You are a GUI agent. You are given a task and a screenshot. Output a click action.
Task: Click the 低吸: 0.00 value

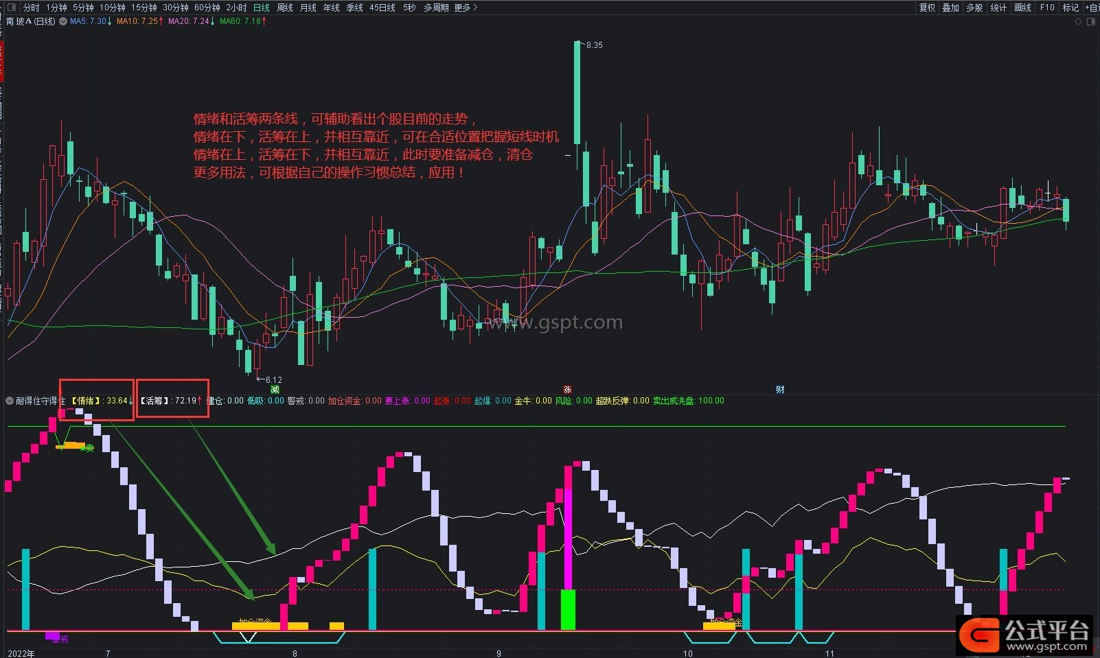pyautogui.click(x=266, y=401)
